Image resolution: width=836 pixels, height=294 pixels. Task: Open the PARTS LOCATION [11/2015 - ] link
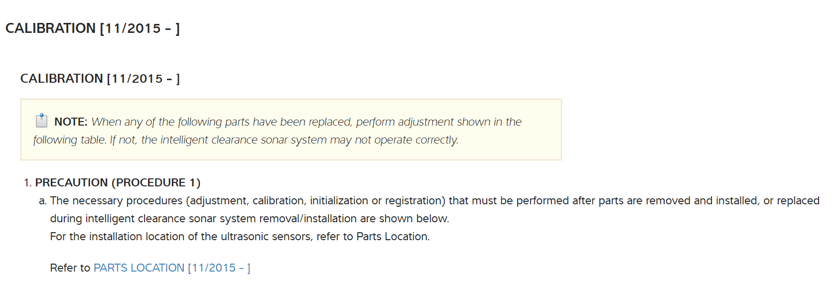[172, 268]
